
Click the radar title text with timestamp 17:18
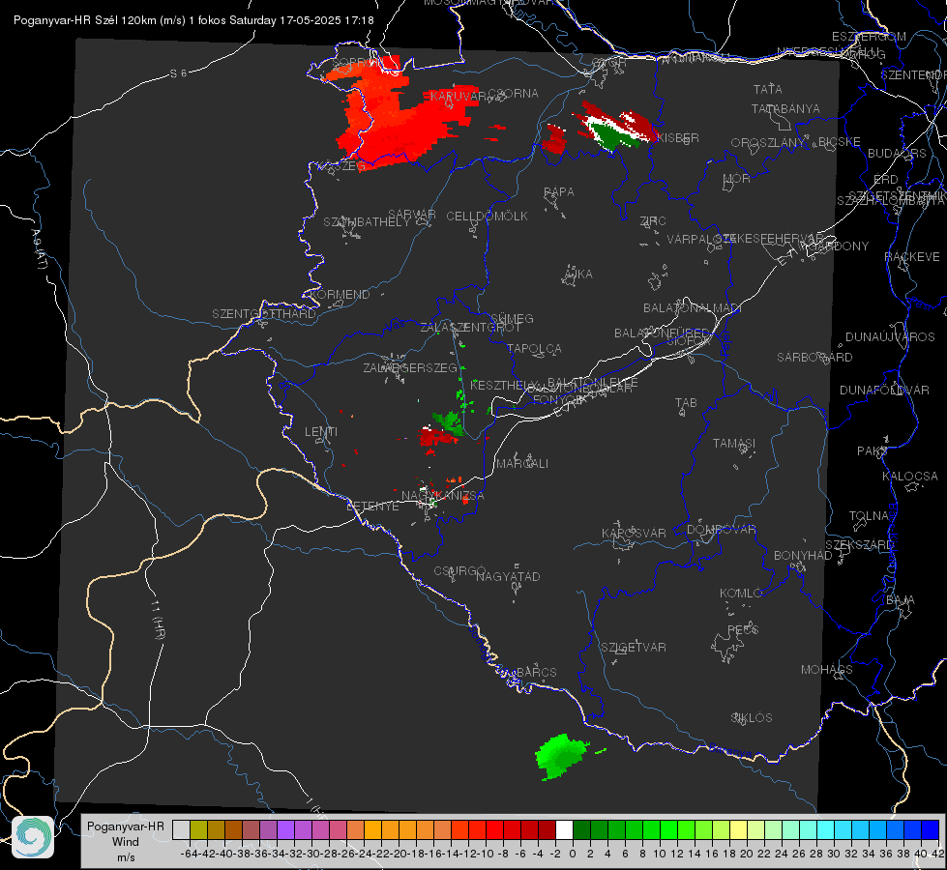[193, 20]
